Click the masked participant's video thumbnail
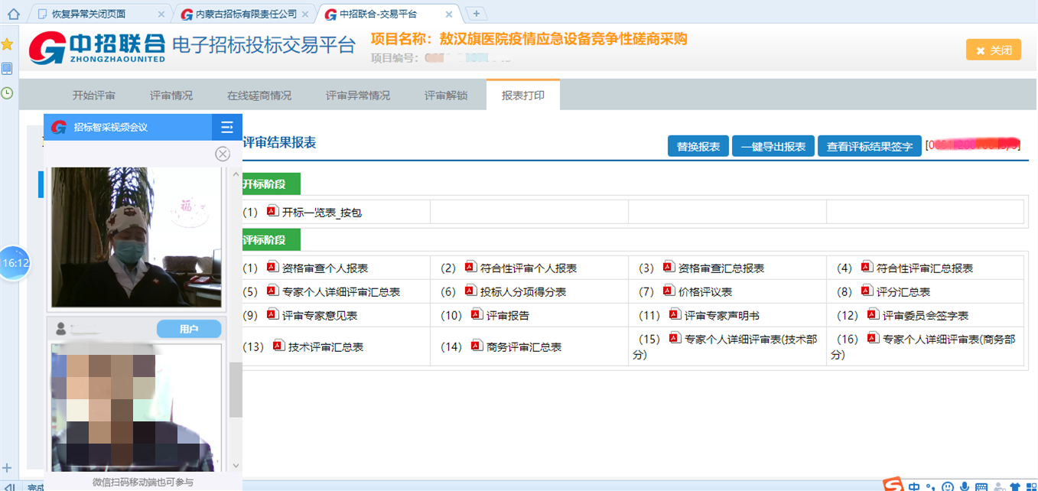The width and height of the screenshot is (1038, 491). click(x=136, y=407)
